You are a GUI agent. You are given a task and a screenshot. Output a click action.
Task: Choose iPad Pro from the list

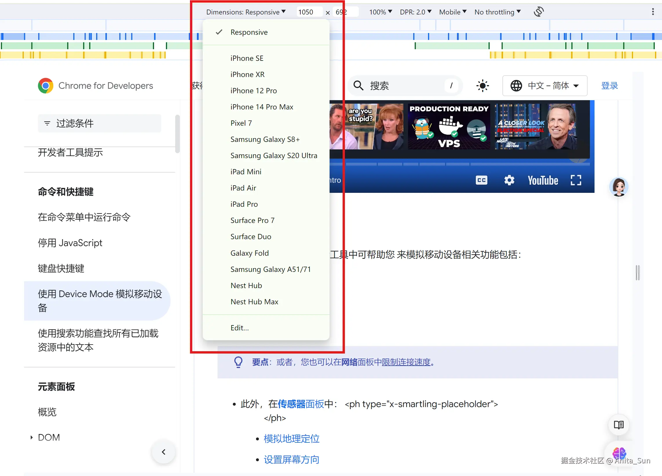point(266,204)
